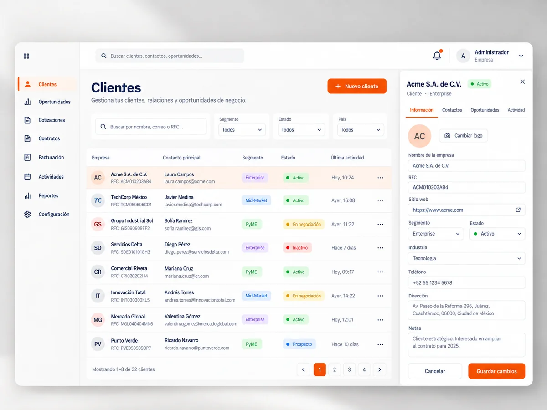Expand the Segmento filter dropdown
547x410 pixels.
coord(242,130)
